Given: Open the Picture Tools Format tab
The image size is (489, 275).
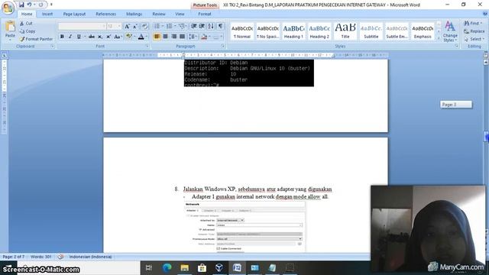Looking at the screenshot, I should (205, 14).
